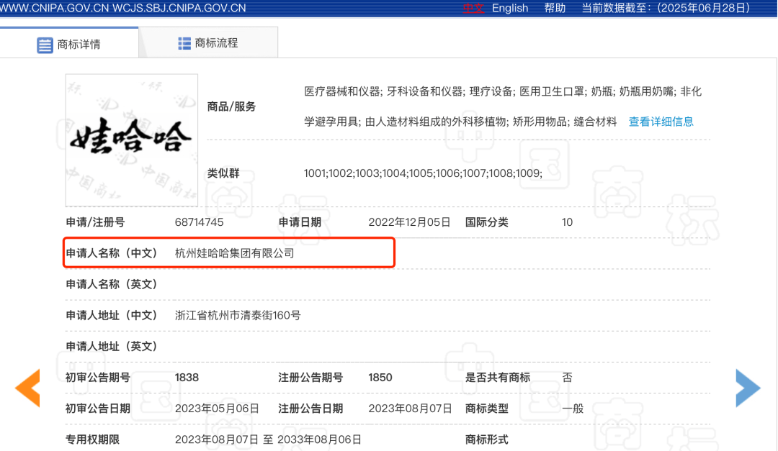Select the 商标详情 tab label
This screenshot has width=778, height=451.
(x=79, y=45)
